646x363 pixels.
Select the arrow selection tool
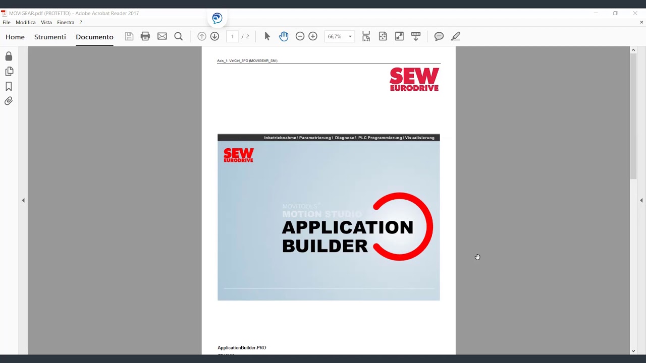tap(267, 36)
